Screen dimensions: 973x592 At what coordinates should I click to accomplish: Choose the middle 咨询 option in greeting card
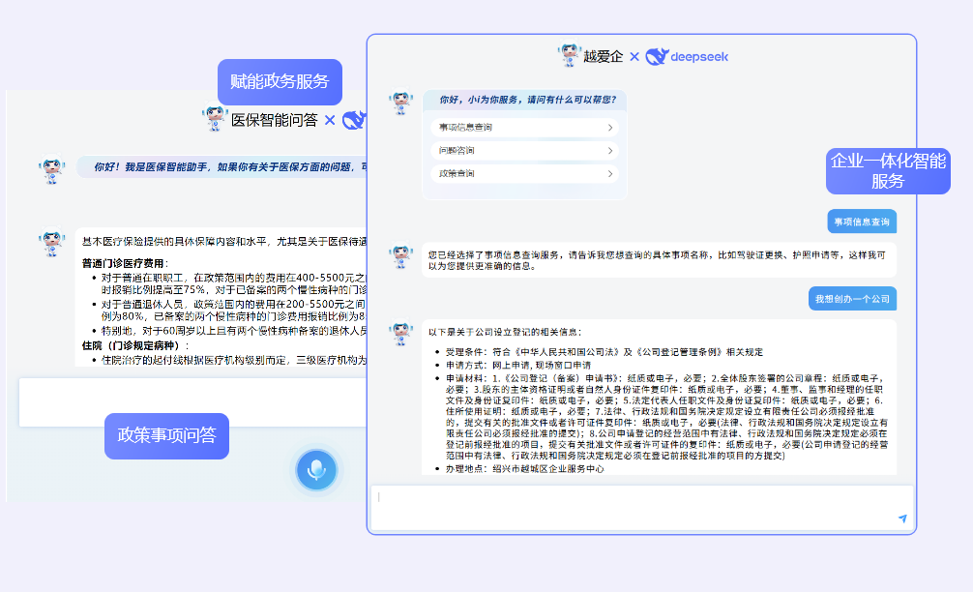(523, 151)
